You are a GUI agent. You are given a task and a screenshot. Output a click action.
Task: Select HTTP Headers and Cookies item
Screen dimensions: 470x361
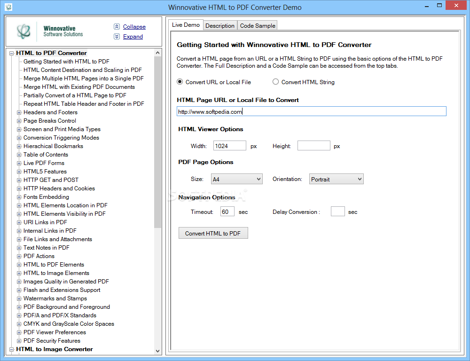[x=59, y=188]
